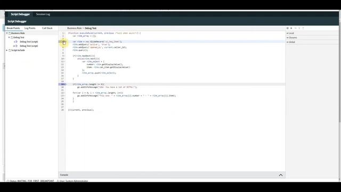Click the ritm.query() code line

(80, 50)
